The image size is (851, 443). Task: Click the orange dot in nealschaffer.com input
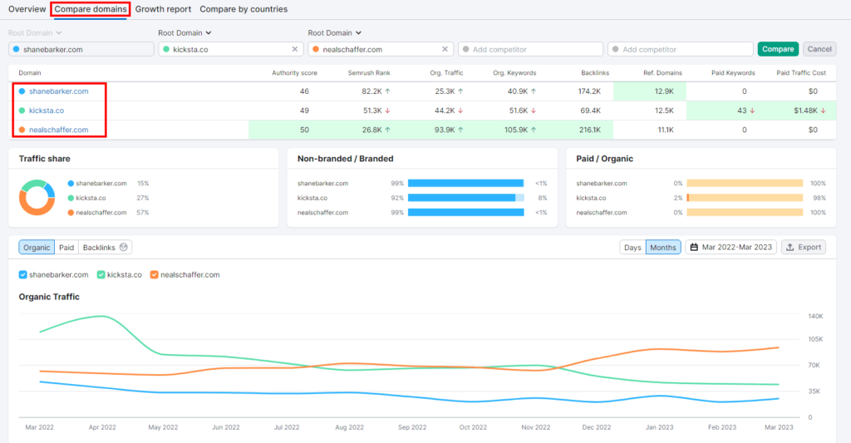(x=316, y=49)
